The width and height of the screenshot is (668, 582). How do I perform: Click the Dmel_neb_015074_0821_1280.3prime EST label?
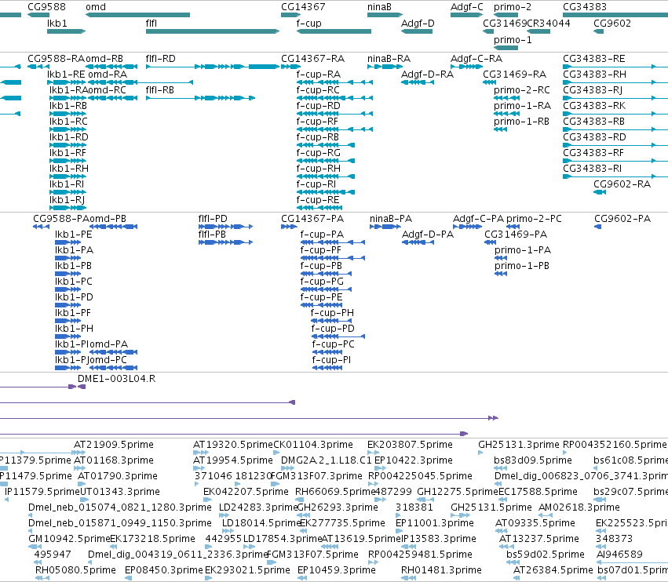point(120,507)
